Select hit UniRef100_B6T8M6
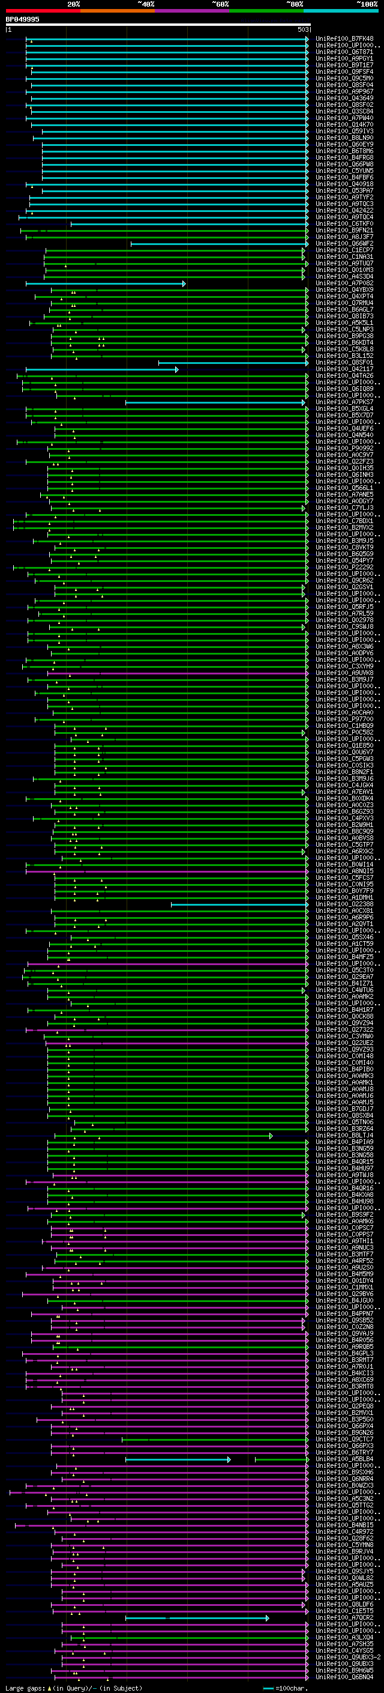The height and width of the screenshot is (1693, 384). click(344, 151)
